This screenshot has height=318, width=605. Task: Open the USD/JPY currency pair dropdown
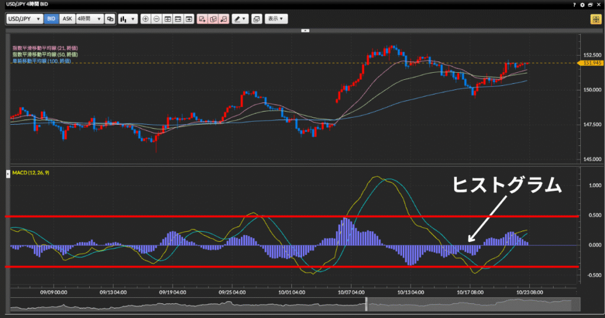24,19
